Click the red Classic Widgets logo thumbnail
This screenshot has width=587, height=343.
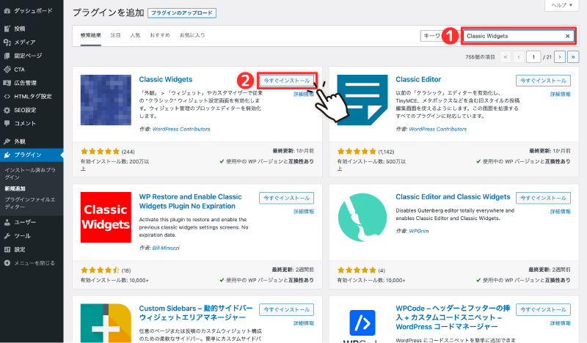[x=106, y=218]
